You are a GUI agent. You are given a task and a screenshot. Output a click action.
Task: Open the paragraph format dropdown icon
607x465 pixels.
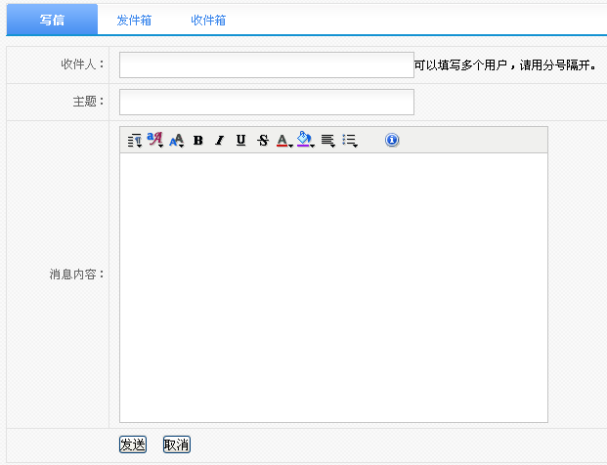click(134, 141)
